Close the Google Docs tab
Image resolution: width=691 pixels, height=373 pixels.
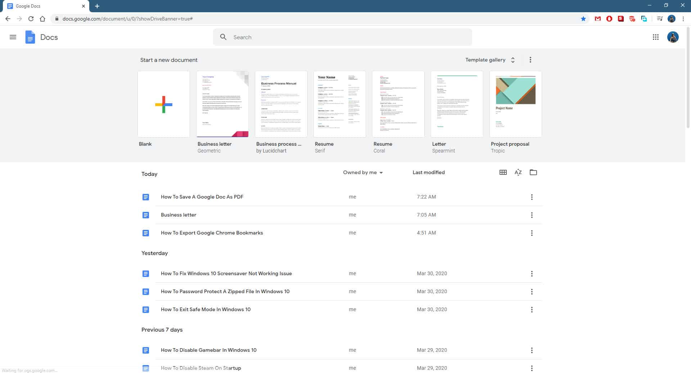[x=83, y=6]
